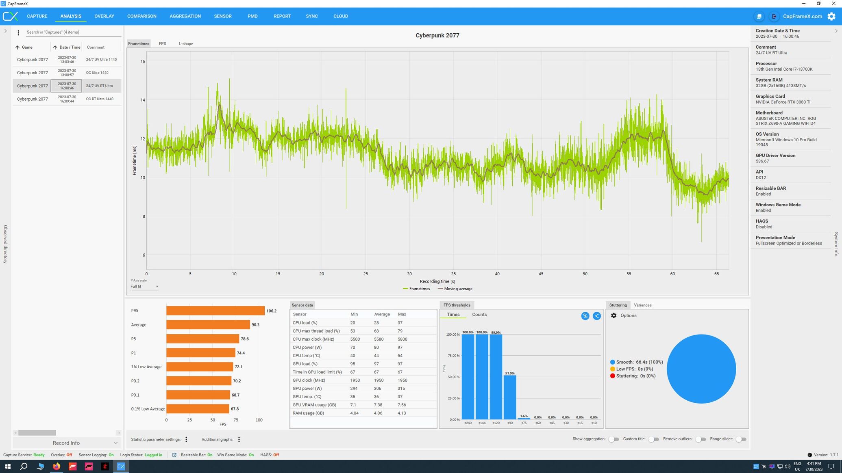Click the CapFrameX logo icon

click(10, 16)
